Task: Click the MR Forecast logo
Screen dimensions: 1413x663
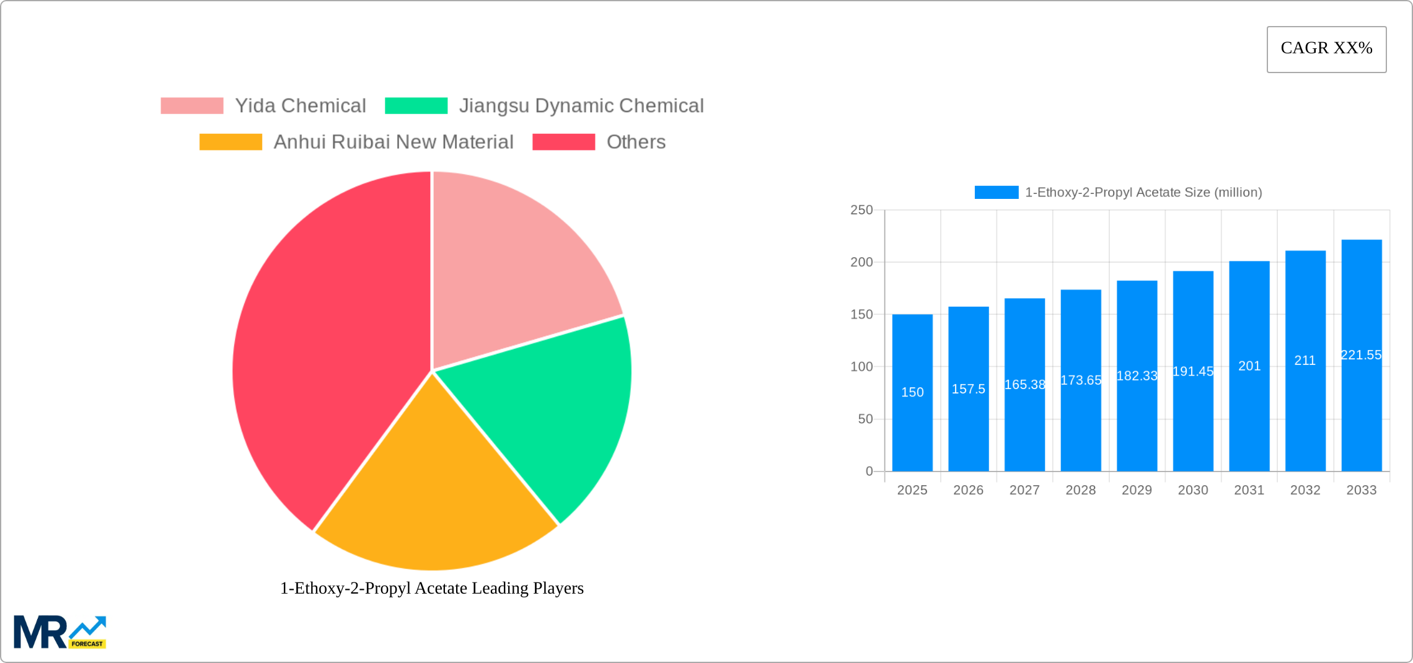Action: point(59,632)
